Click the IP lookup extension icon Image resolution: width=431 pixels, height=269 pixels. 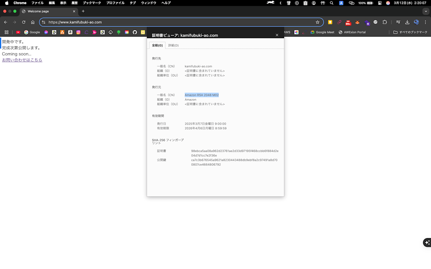coord(376,22)
